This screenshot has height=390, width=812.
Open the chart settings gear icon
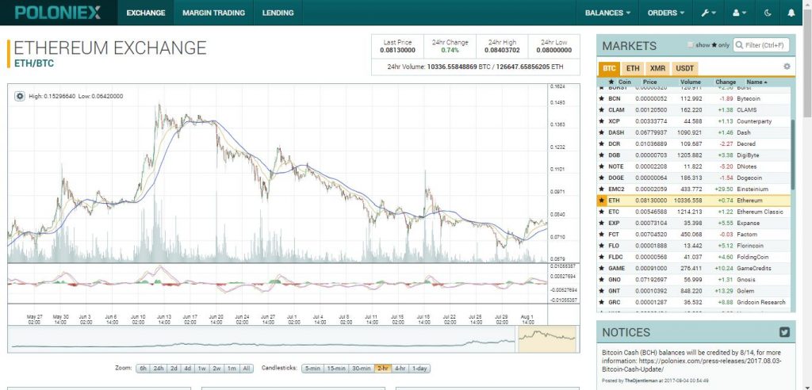[x=20, y=97]
